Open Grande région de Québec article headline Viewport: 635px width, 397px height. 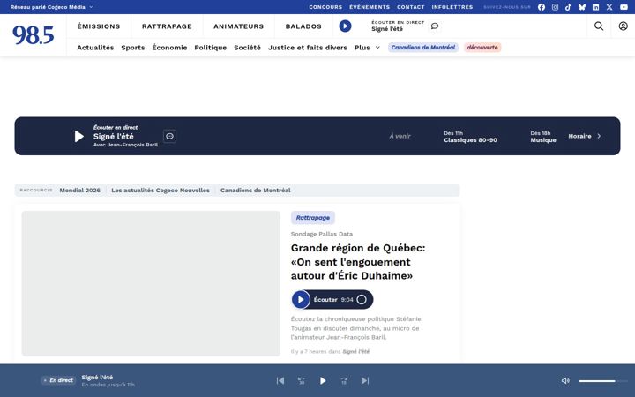(x=358, y=262)
